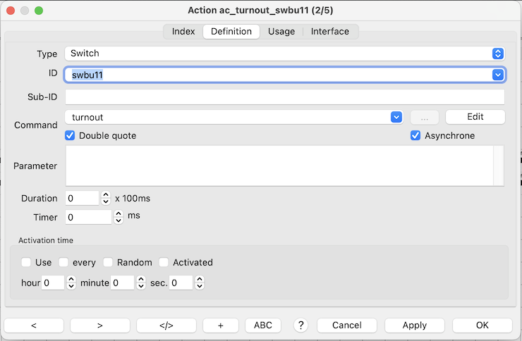Viewport: 522px width, 341px height.
Task: Click the Timer ms stepper arrows
Action: click(x=119, y=217)
